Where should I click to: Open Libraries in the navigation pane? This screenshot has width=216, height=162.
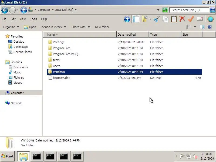[16, 62]
